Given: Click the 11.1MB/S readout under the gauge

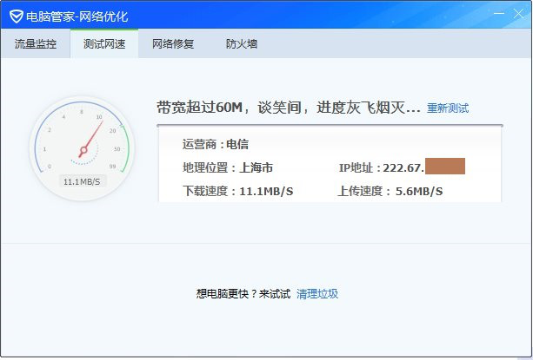Looking at the screenshot, I should tap(83, 181).
